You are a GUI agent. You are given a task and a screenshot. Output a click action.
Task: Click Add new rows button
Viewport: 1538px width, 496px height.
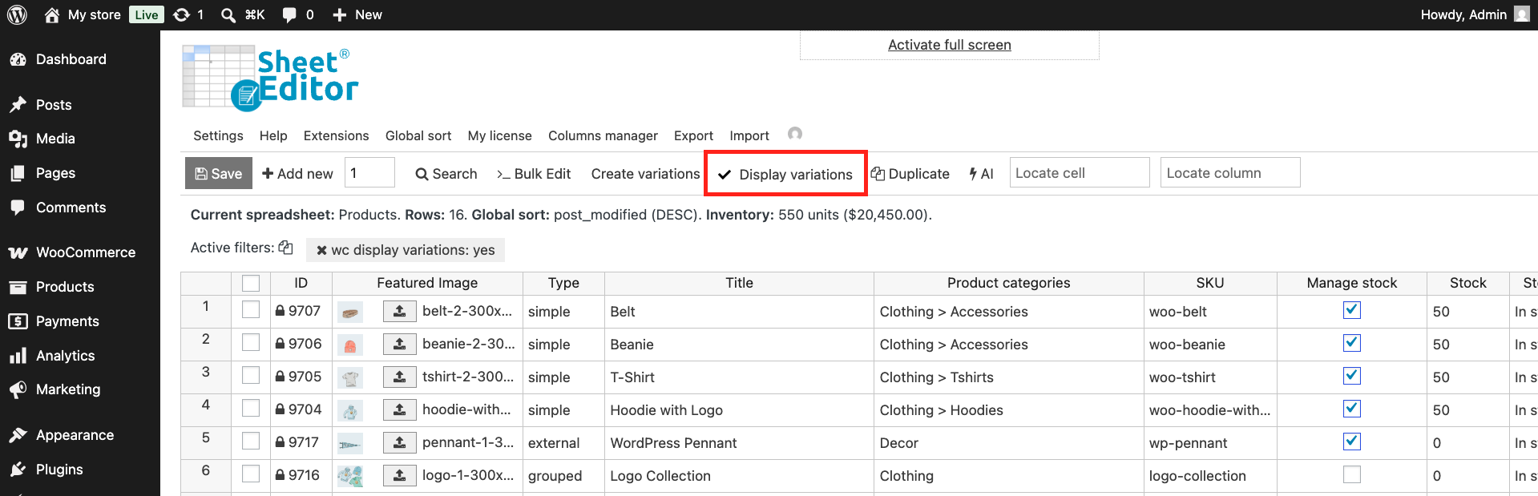[x=297, y=173]
